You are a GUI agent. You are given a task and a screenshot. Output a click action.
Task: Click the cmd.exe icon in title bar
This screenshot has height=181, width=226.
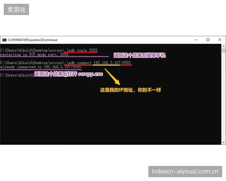tap(4, 40)
